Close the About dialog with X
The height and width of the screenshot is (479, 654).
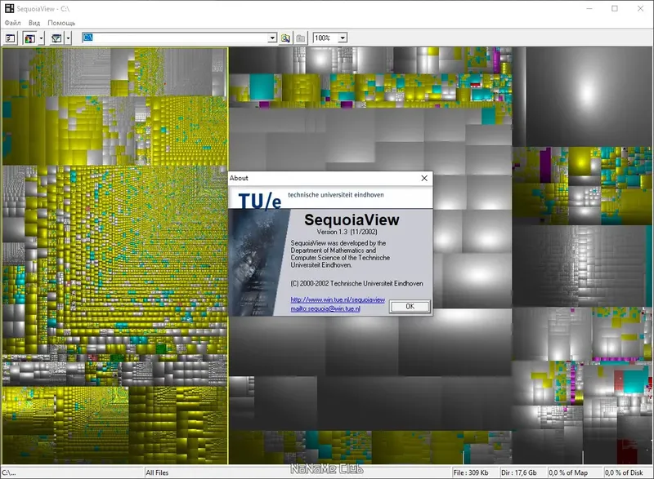424,178
